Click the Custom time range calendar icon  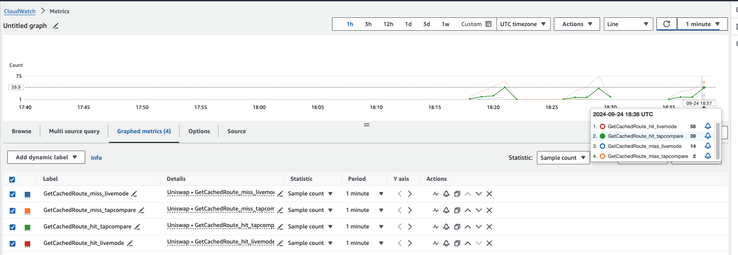[488, 24]
